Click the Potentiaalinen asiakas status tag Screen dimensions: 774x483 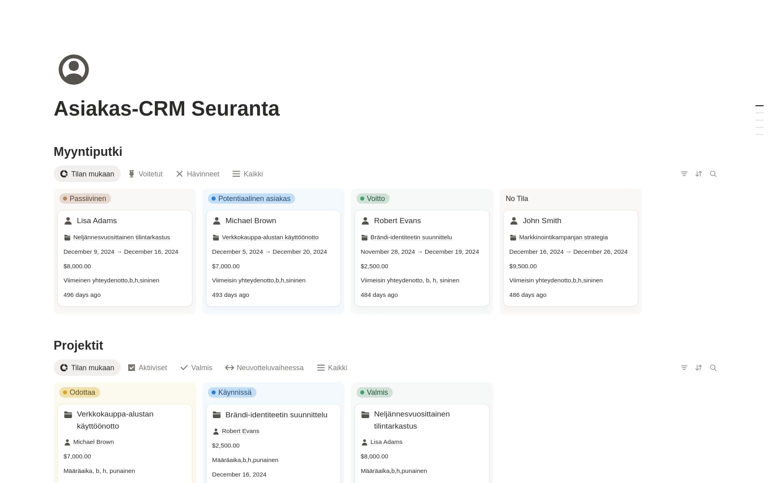[x=252, y=199]
